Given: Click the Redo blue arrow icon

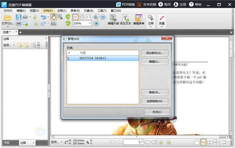Looking at the screenshot, I should (x=43, y=23).
